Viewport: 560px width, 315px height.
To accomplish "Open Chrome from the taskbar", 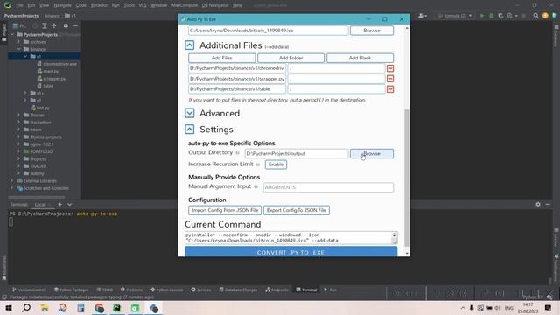I will [x=99, y=308].
